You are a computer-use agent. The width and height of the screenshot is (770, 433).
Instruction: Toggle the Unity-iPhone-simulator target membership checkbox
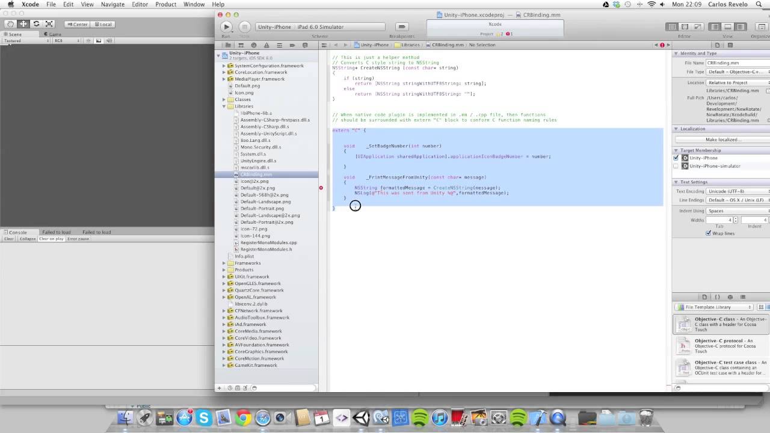(x=676, y=166)
